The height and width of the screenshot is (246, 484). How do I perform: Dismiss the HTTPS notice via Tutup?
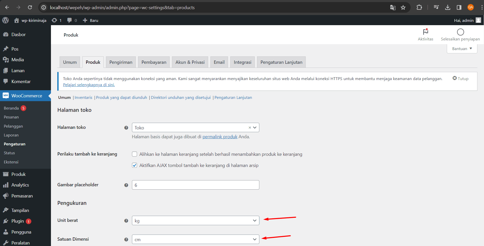point(460,79)
